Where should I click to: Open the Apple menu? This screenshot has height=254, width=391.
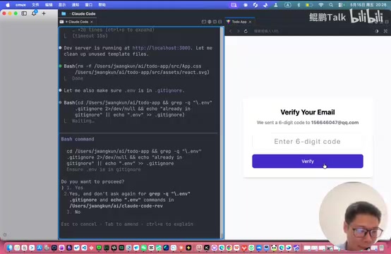click(8, 5)
